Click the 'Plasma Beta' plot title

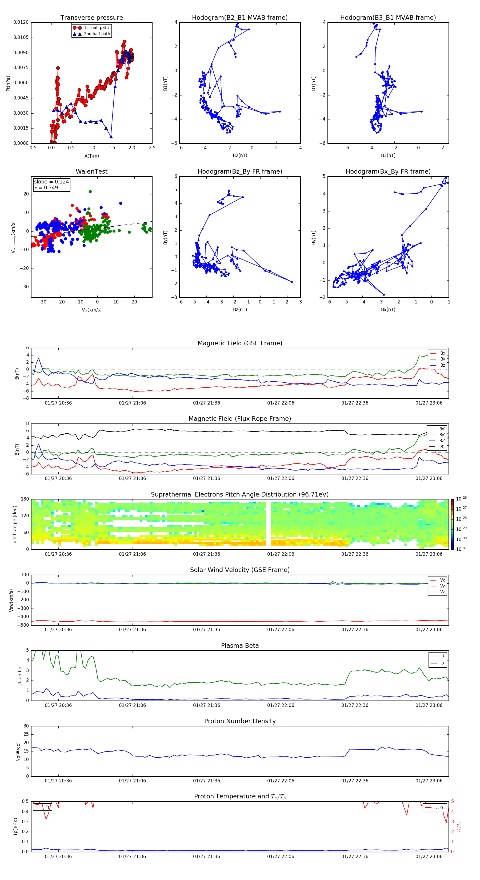coord(240,646)
